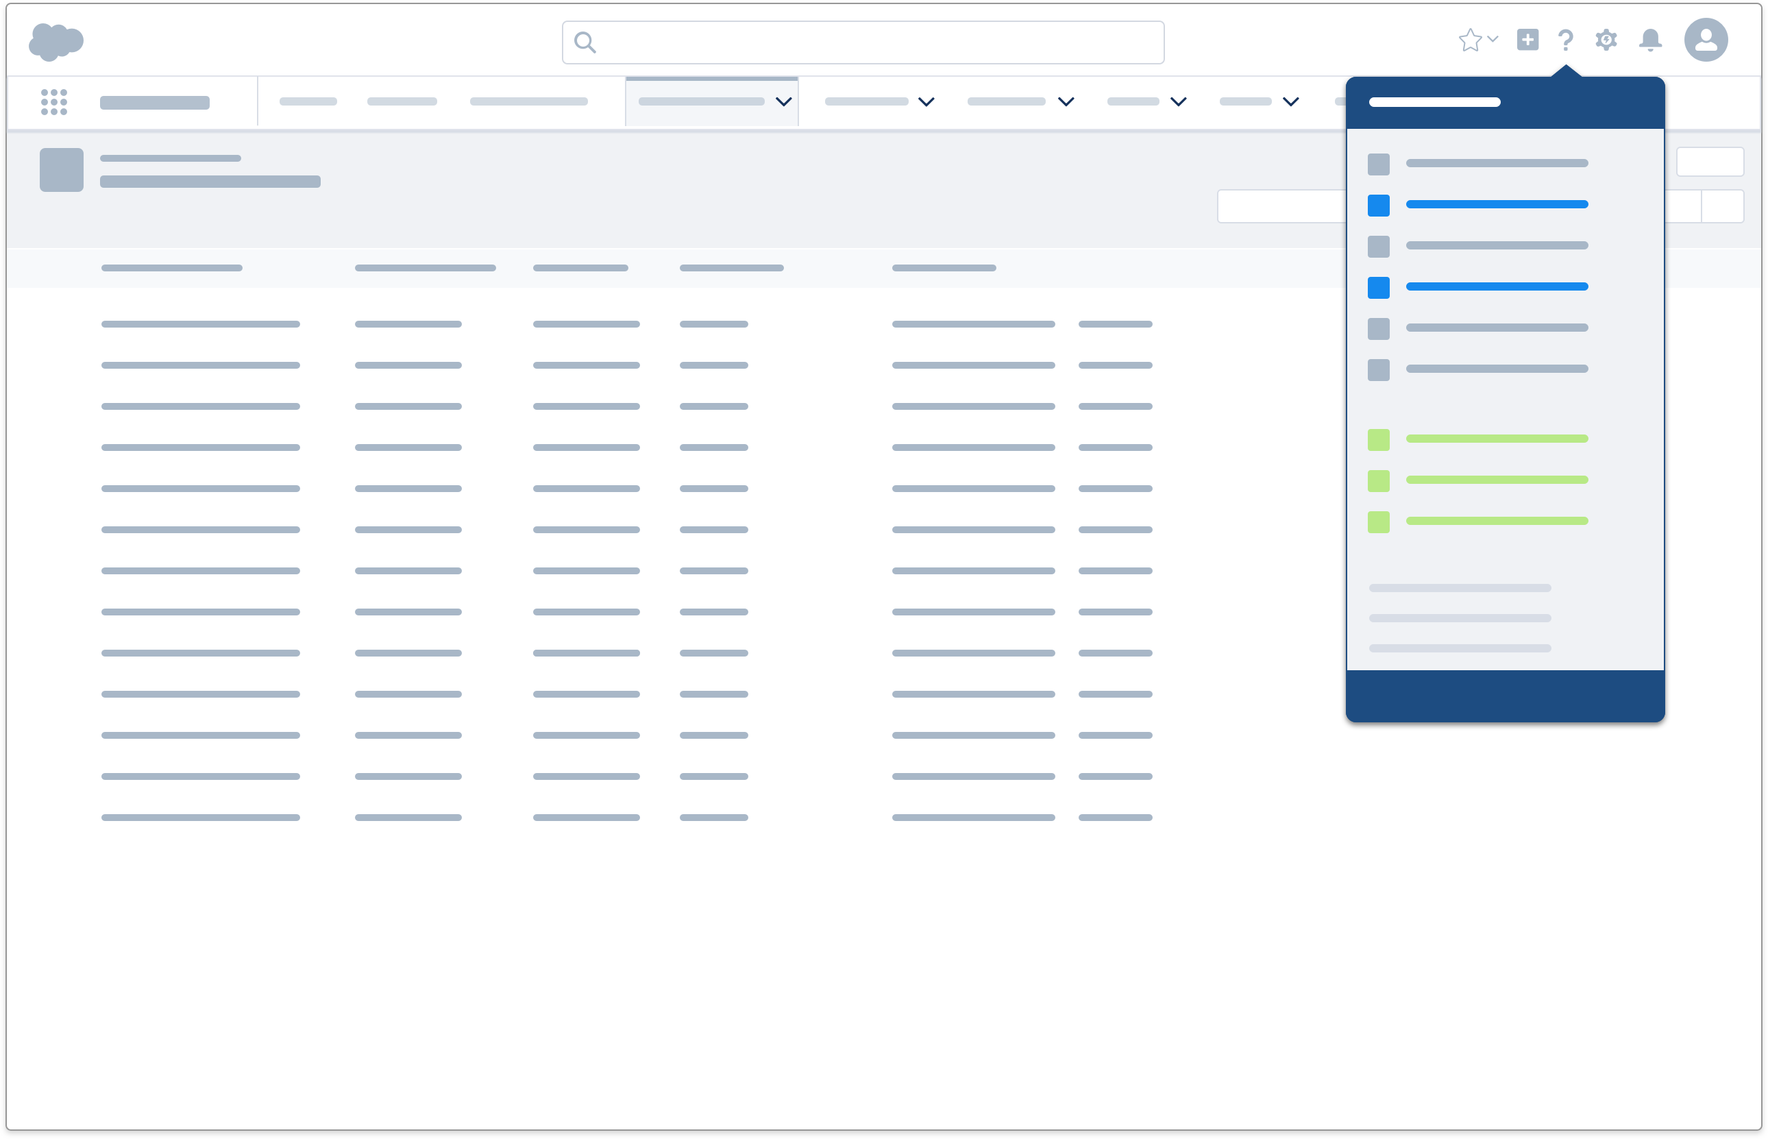The width and height of the screenshot is (1768, 1139).
Task: Click the button at the top right of the page header
Action: (x=1710, y=161)
